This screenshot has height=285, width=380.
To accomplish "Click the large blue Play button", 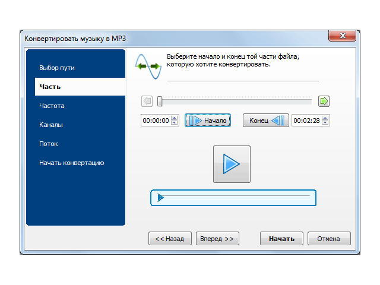I will 232,164.
